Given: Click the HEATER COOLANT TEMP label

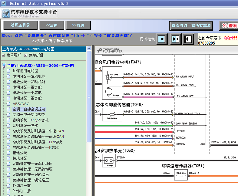Looking at the screenshot, I should [x=187, y=113].
